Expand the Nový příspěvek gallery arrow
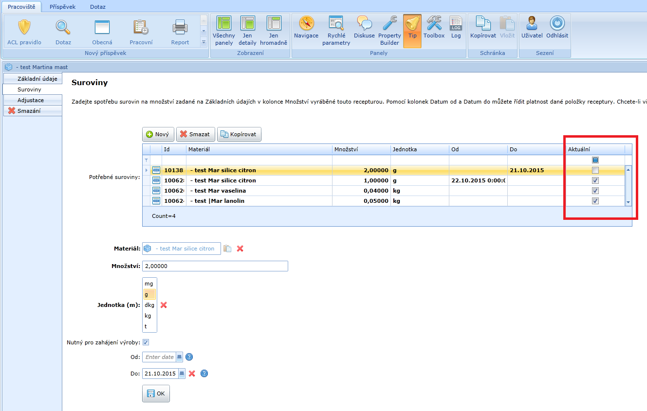Image resolution: width=647 pixels, height=411 pixels. 203,43
